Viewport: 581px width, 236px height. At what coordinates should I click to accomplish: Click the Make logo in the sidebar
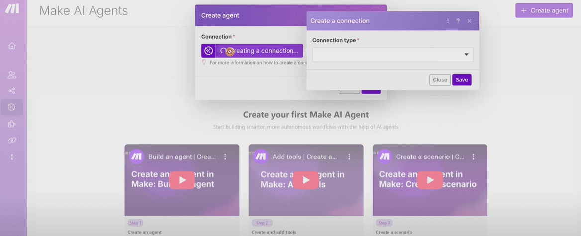tap(12, 8)
